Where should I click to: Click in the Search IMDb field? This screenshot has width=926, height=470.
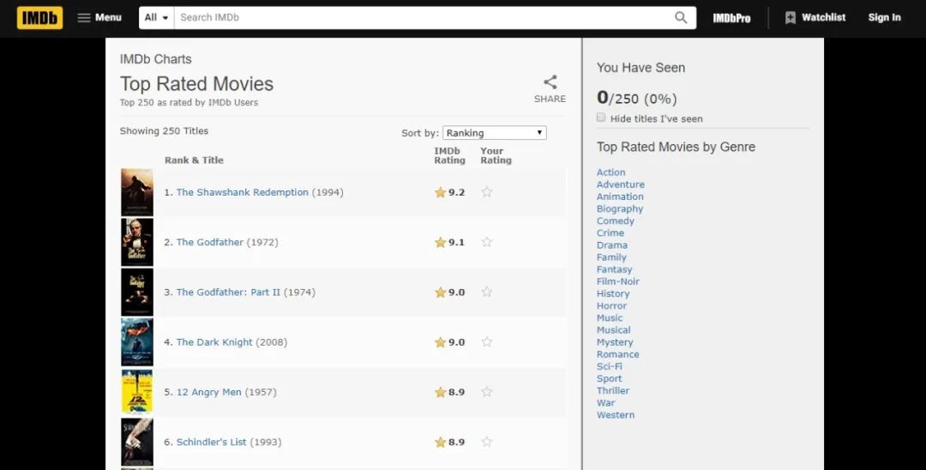(420, 17)
